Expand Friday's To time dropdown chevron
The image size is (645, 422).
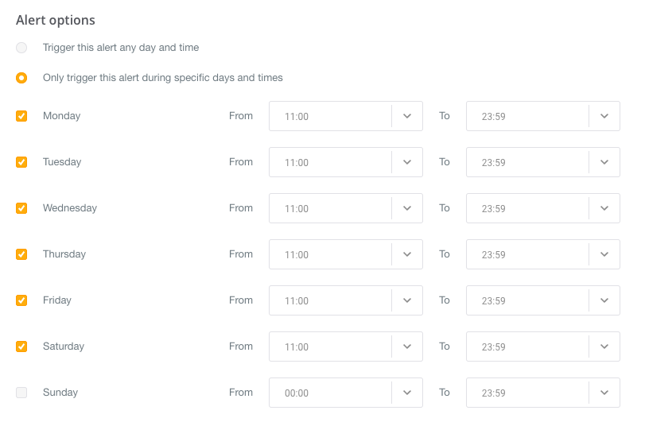tap(604, 300)
